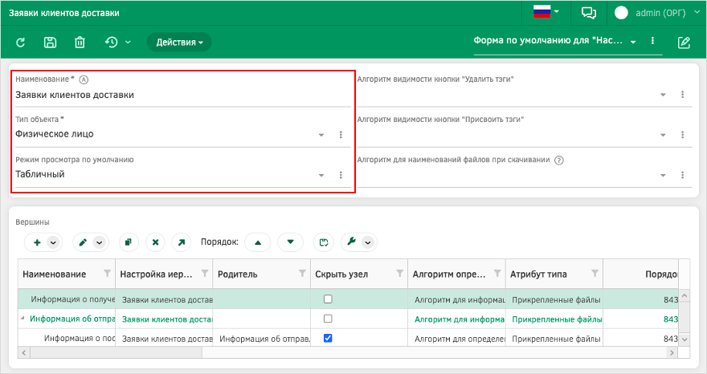Save the form with diskette icon
The height and width of the screenshot is (374, 707).
click(x=50, y=43)
